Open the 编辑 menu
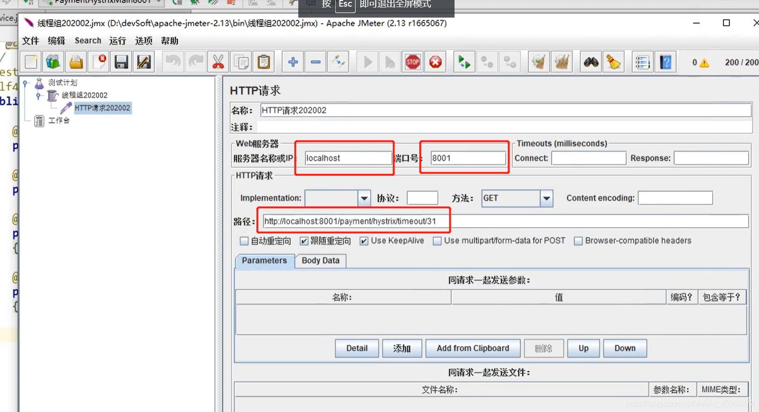 click(56, 41)
